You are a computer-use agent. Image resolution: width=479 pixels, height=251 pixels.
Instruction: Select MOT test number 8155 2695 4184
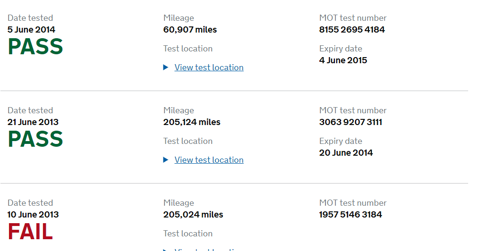[352, 30]
